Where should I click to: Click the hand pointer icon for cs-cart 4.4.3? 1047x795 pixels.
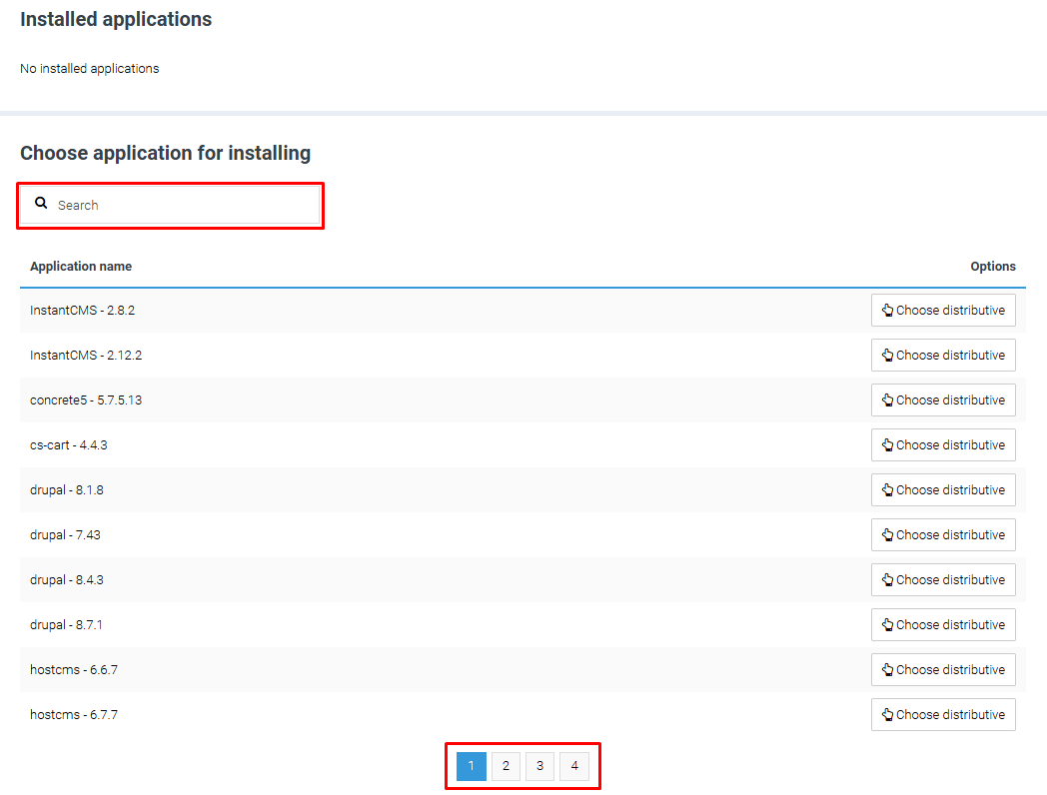[887, 445]
